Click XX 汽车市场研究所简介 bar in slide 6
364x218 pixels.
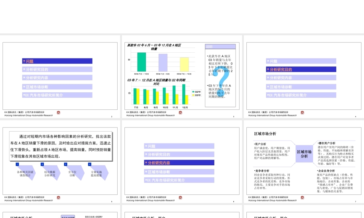click(x=179, y=180)
